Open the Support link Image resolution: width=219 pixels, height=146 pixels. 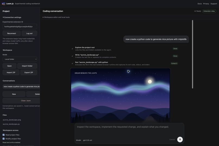pos(214,4)
